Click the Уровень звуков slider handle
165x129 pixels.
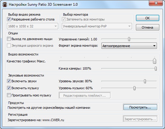coord(145,81)
